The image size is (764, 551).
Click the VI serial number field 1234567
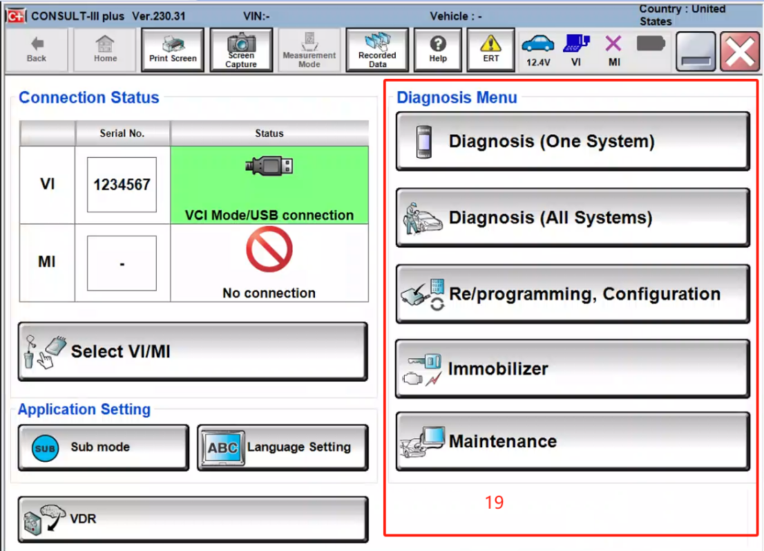pyautogui.click(x=122, y=185)
